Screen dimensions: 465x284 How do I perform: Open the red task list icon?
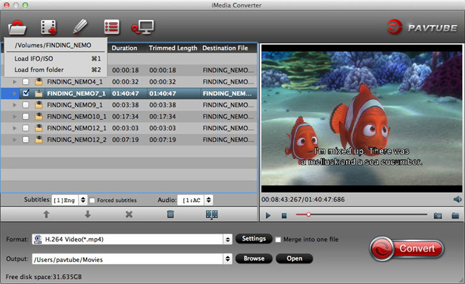[112, 27]
